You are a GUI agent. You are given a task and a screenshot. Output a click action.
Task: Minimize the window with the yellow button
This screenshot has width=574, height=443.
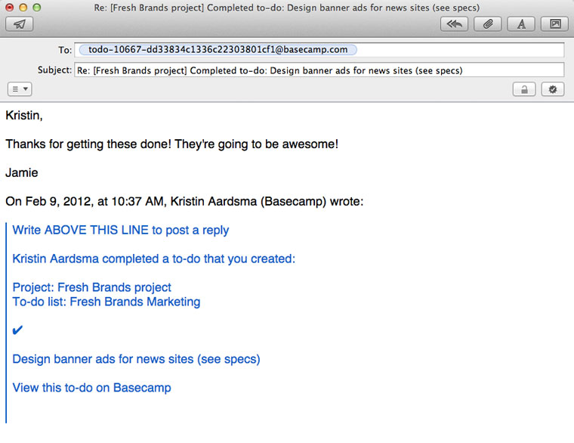coord(25,8)
